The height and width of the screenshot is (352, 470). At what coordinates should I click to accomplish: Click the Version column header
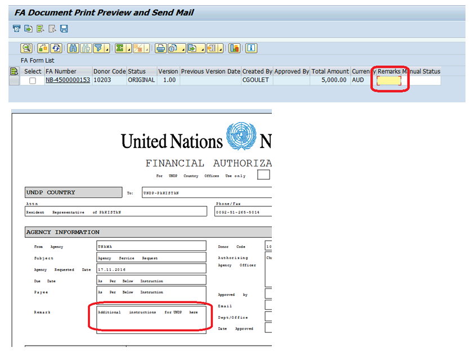pos(168,71)
